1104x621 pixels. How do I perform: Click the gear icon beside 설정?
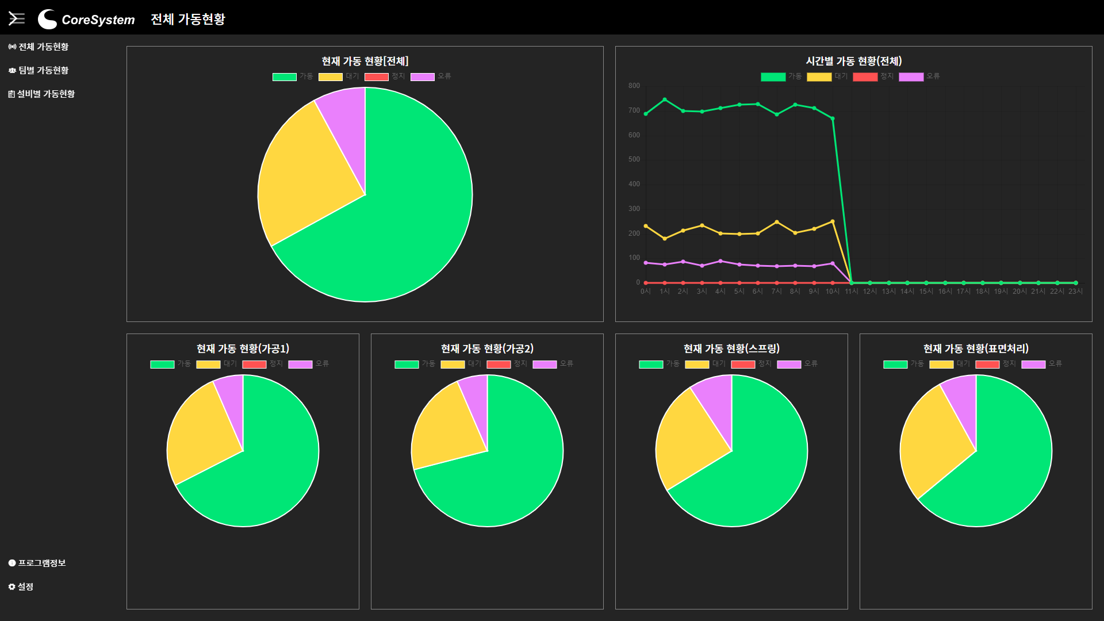click(12, 586)
